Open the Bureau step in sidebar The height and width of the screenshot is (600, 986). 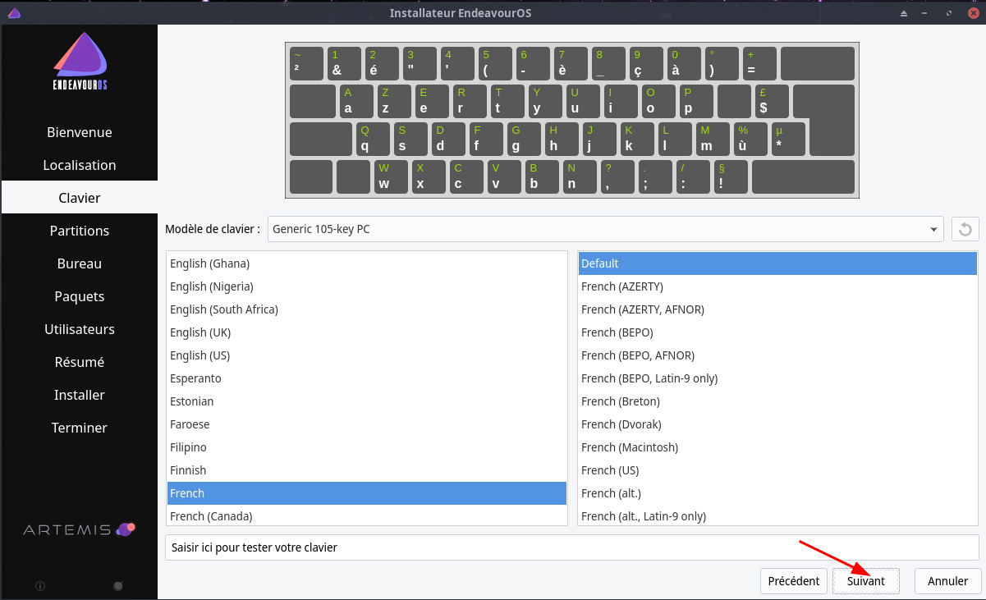tap(80, 263)
